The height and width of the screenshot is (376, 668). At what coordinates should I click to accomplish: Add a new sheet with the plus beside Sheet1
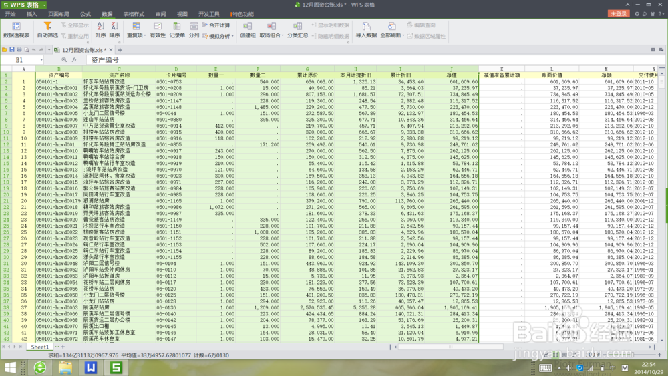pos(63,347)
